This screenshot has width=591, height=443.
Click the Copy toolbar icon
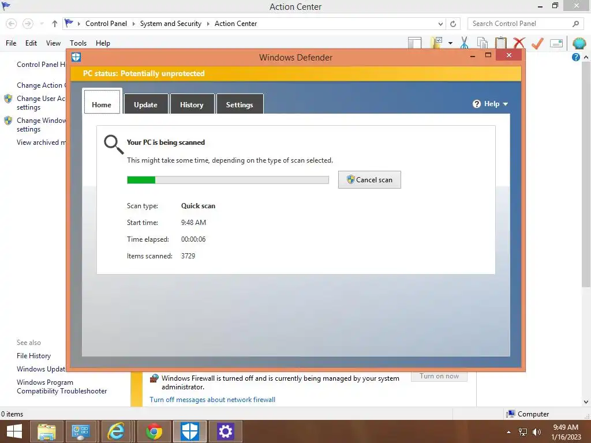pos(482,43)
